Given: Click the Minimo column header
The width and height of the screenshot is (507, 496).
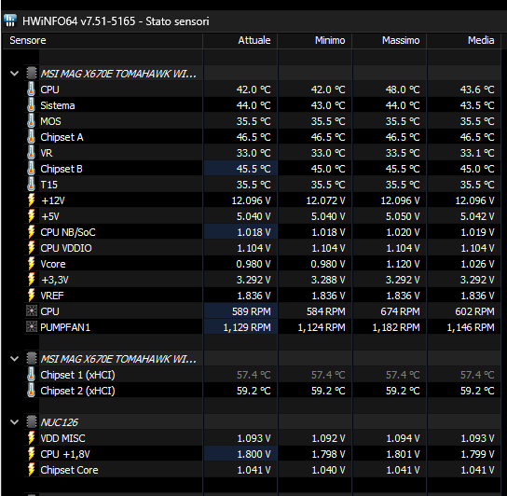Looking at the screenshot, I should click(315, 40).
